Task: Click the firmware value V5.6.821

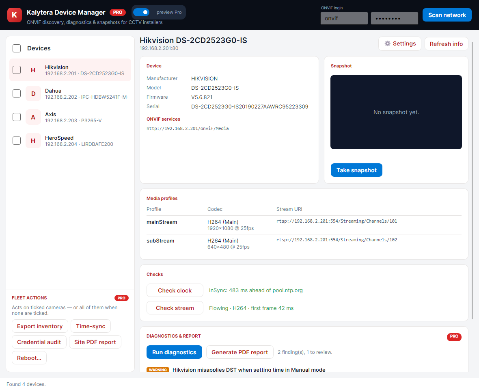Action: pos(202,97)
